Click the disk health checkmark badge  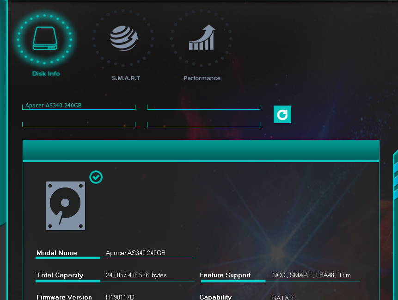coord(96,177)
